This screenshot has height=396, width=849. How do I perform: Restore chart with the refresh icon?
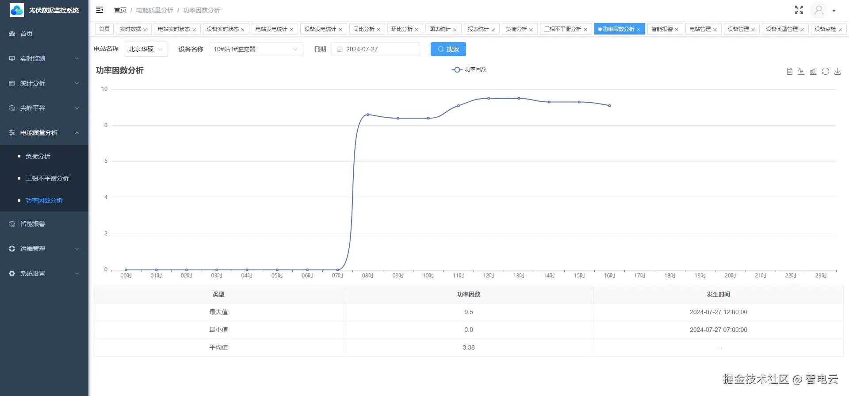(x=825, y=71)
